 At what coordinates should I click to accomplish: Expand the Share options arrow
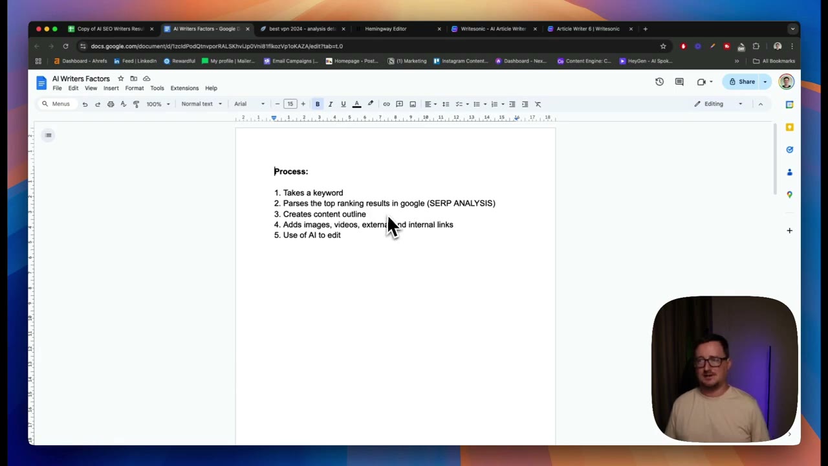point(765,82)
